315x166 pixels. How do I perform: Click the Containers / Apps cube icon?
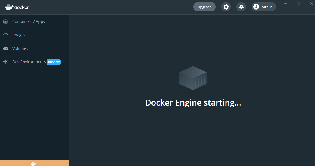pos(6,22)
